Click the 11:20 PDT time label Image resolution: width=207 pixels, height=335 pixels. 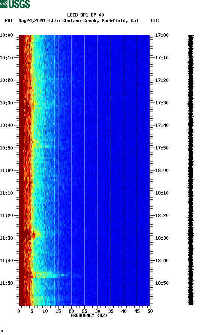[x=6, y=216]
